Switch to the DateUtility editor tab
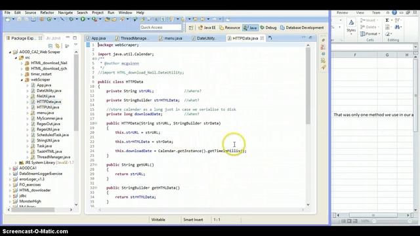This screenshot has width=420, height=236. point(204,38)
